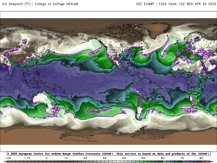
Task: Click the 40 colorbar label
Action: click(x=124, y=158)
